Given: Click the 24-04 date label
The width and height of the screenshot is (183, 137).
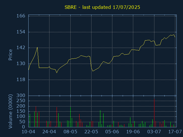Looking at the screenshot, I should pyautogui.click(x=49, y=132).
